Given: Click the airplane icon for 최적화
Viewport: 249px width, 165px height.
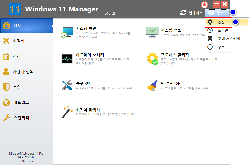Looking at the screenshot, I should coord(6,41).
